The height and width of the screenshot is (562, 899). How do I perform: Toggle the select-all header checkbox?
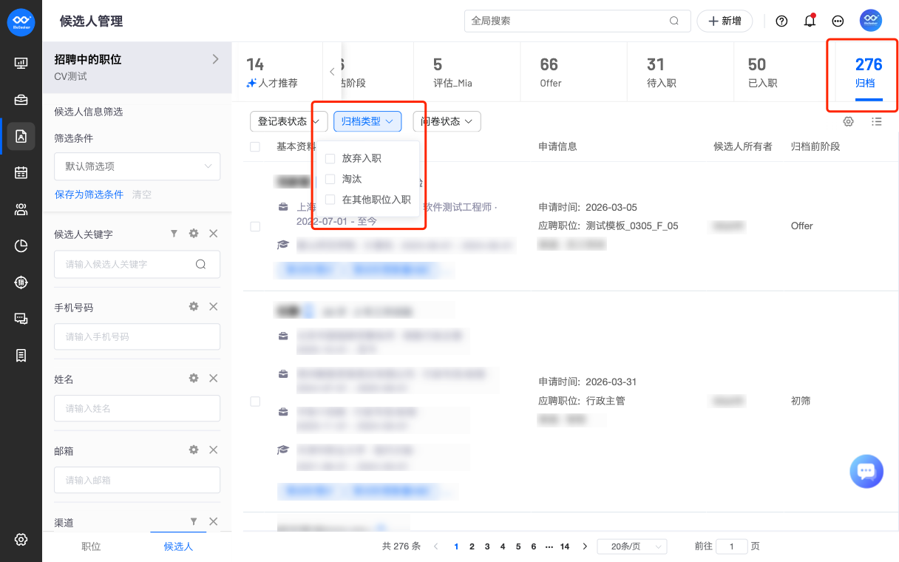coord(255,146)
